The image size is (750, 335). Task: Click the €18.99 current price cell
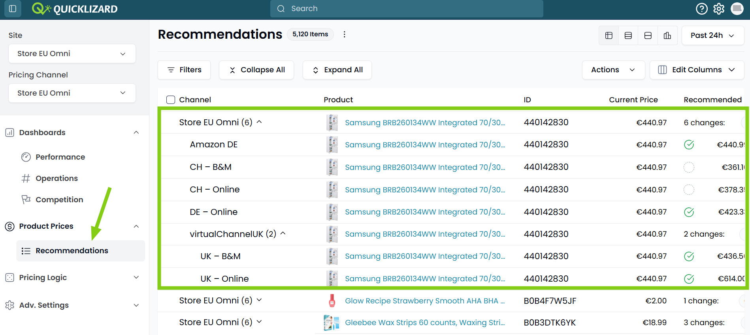pyautogui.click(x=654, y=323)
